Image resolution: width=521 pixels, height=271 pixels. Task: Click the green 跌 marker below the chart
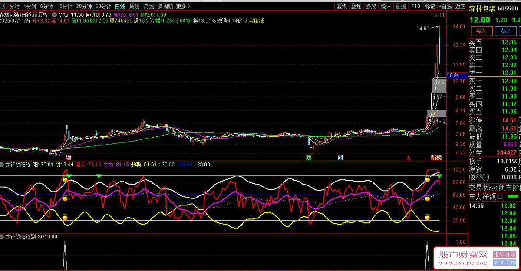coord(309,157)
